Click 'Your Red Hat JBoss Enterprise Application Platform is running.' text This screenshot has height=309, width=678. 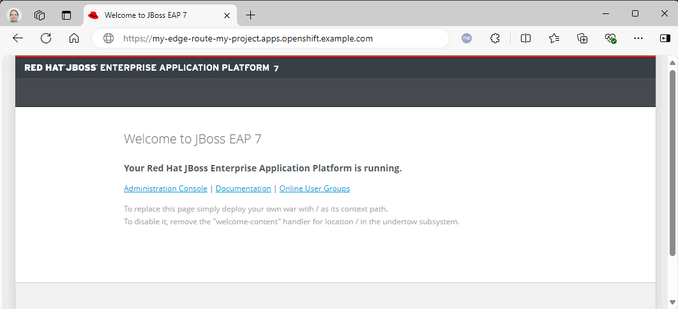pyautogui.click(x=263, y=168)
